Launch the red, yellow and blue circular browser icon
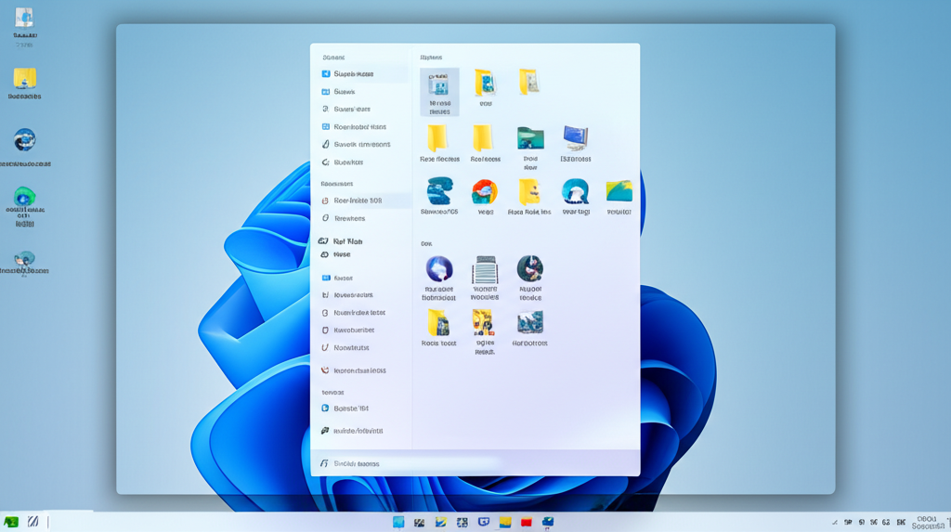 pyautogui.click(x=484, y=192)
